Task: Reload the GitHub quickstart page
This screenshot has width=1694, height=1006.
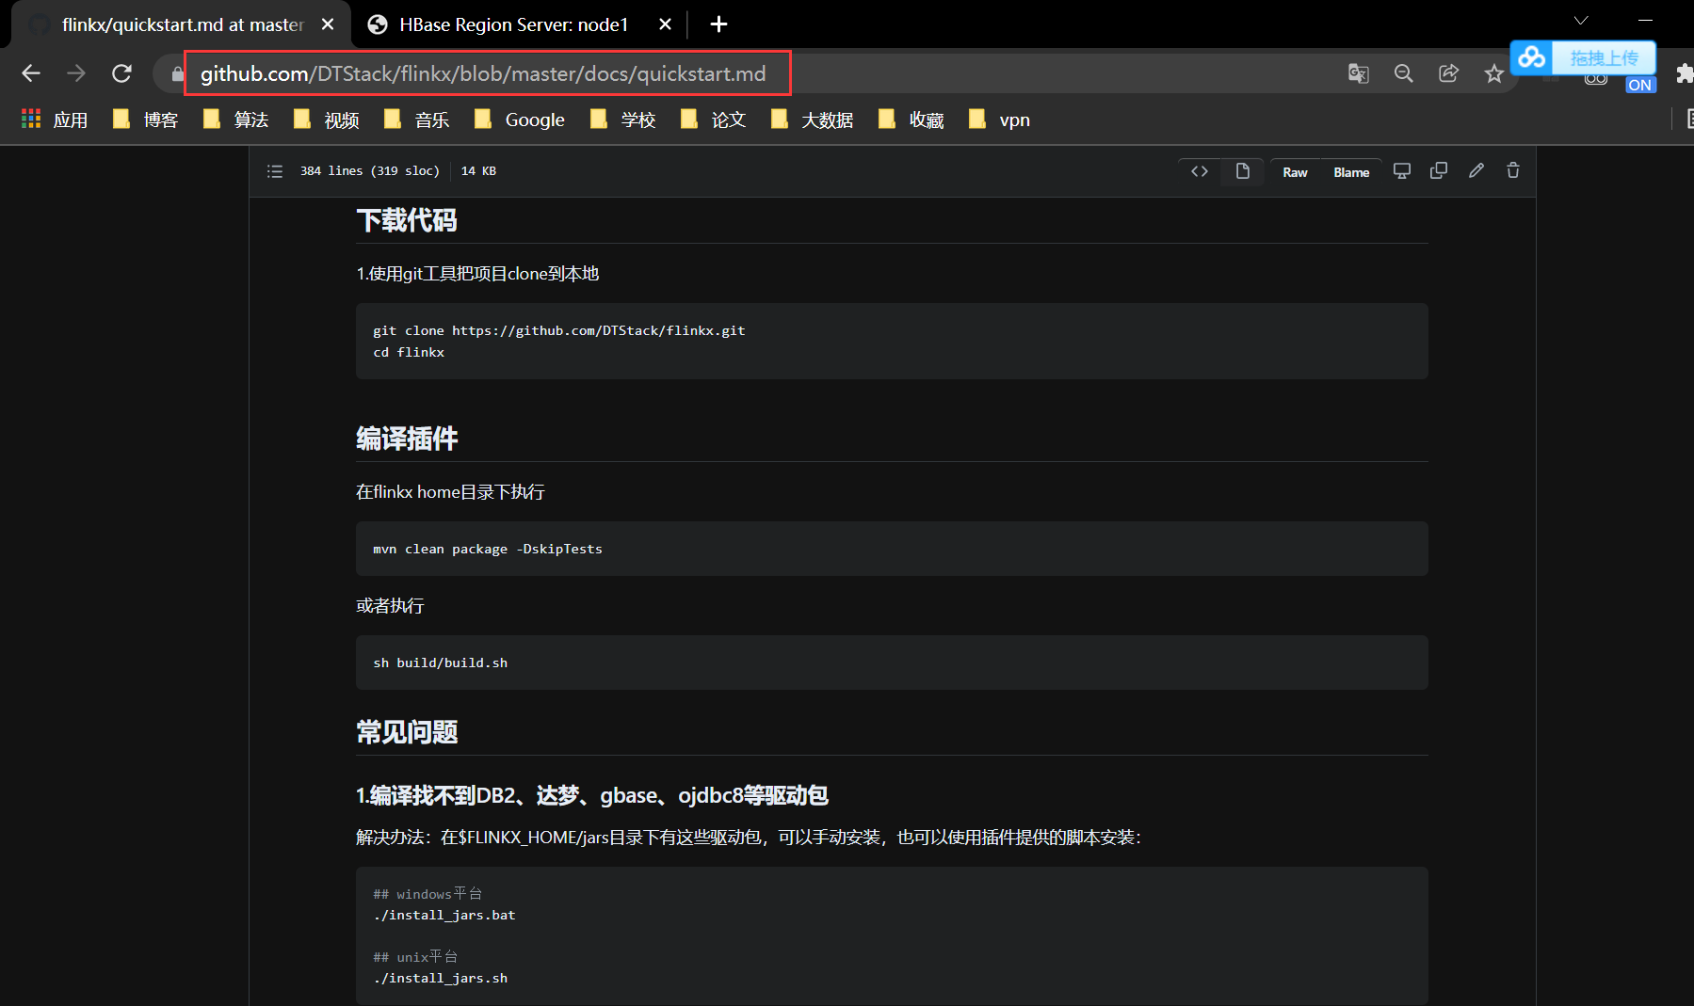Action: click(x=121, y=73)
